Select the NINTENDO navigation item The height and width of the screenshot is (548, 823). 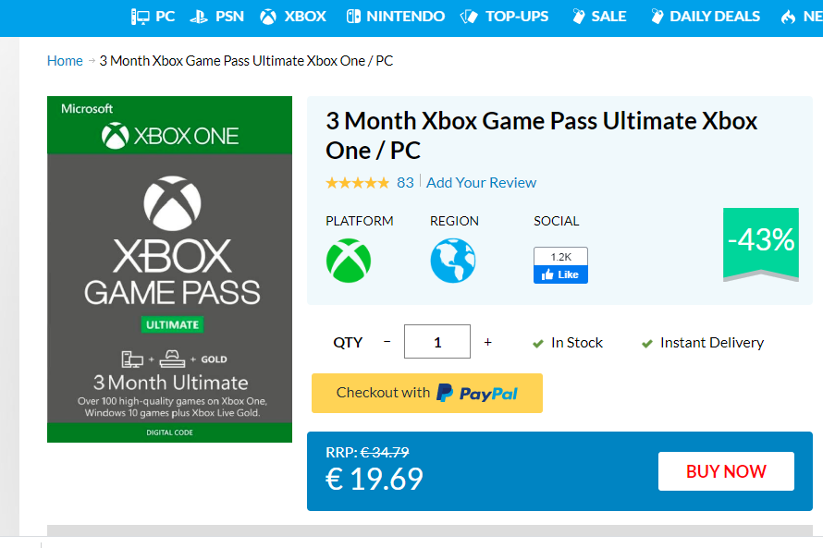click(x=395, y=17)
